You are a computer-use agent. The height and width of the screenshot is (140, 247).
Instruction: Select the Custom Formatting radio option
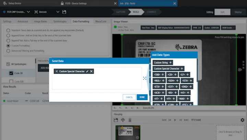tap(8, 45)
